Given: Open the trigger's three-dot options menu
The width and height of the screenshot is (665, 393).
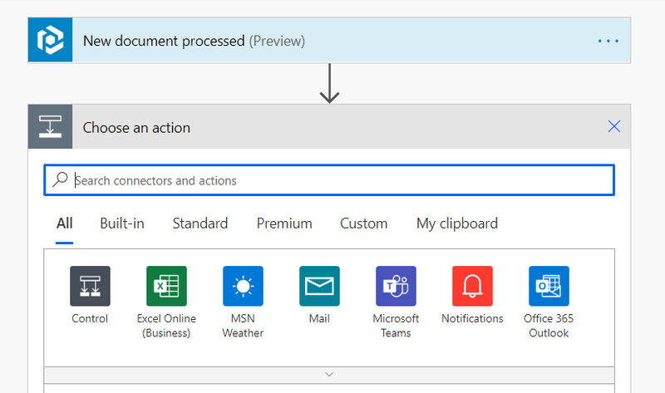Looking at the screenshot, I should [608, 41].
